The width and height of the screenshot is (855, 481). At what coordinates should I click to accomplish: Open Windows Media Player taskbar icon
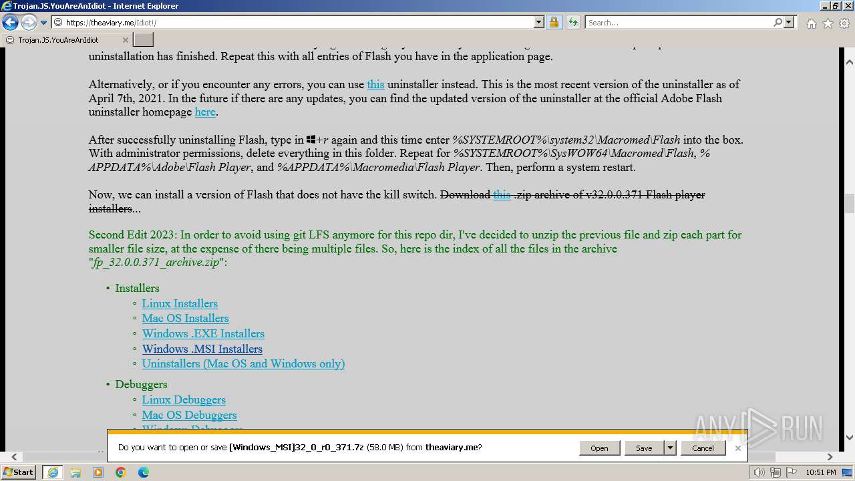coord(98,472)
